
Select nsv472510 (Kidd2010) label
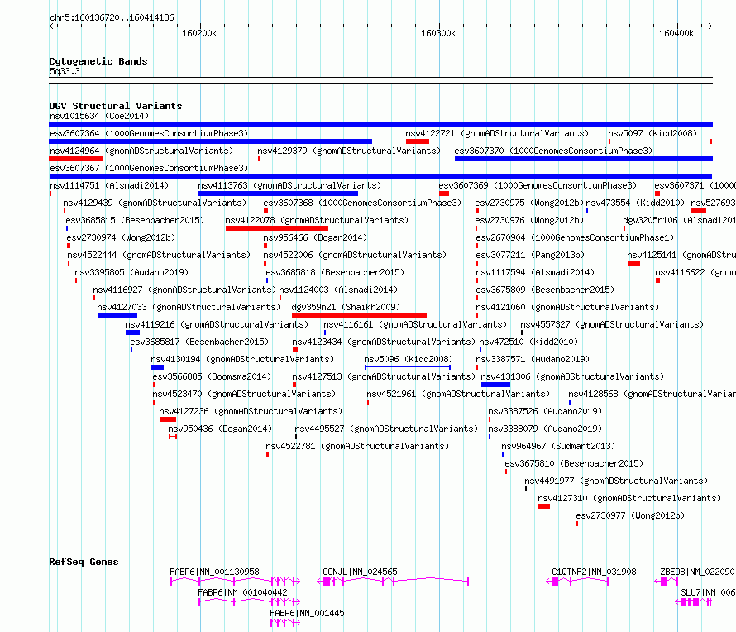coord(528,342)
